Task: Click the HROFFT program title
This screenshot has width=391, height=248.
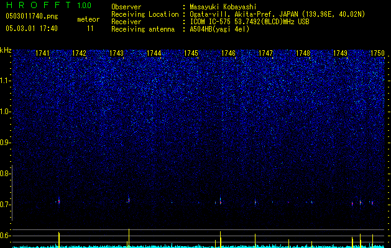Action: click(x=39, y=5)
